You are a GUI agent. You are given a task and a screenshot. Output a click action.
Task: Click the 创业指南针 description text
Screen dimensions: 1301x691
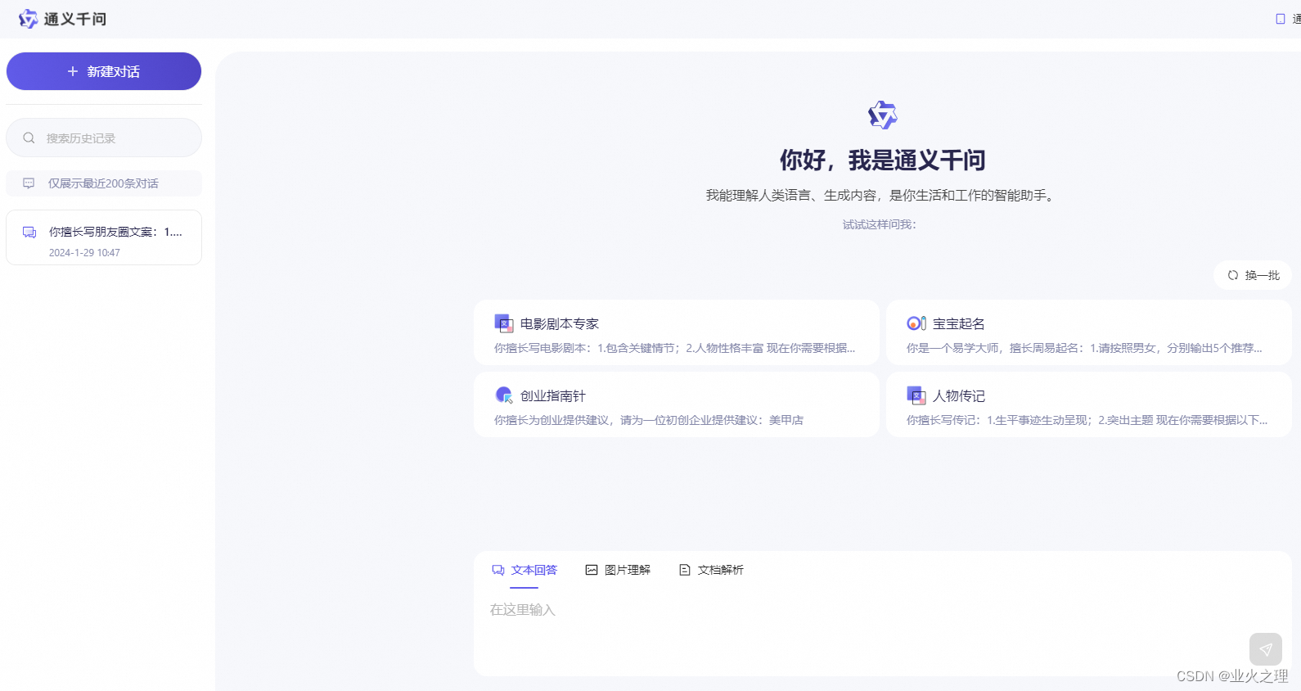pyautogui.click(x=649, y=420)
